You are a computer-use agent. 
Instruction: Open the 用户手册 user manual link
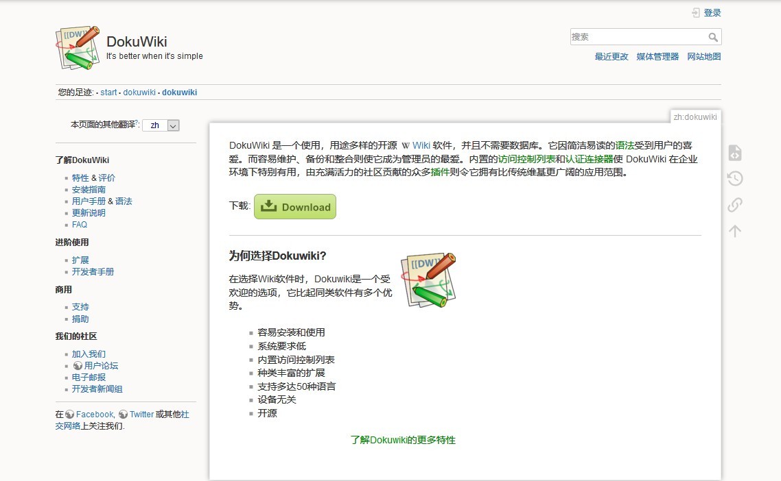(x=89, y=201)
